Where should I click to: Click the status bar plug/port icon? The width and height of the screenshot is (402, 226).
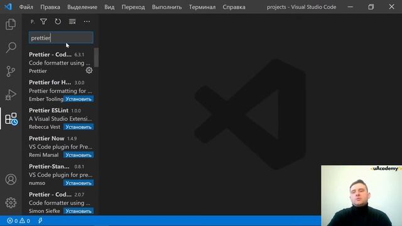point(40,220)
